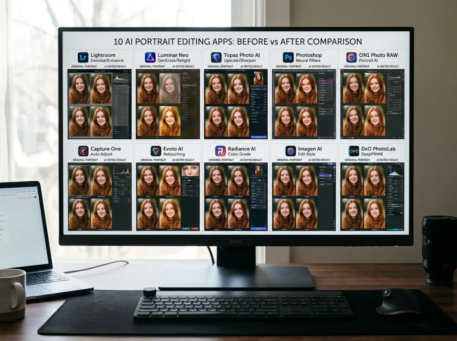457x341 pixels.
Task: Click the 'Upscale/Sharpen' subtitle
Action: point(240,60)
